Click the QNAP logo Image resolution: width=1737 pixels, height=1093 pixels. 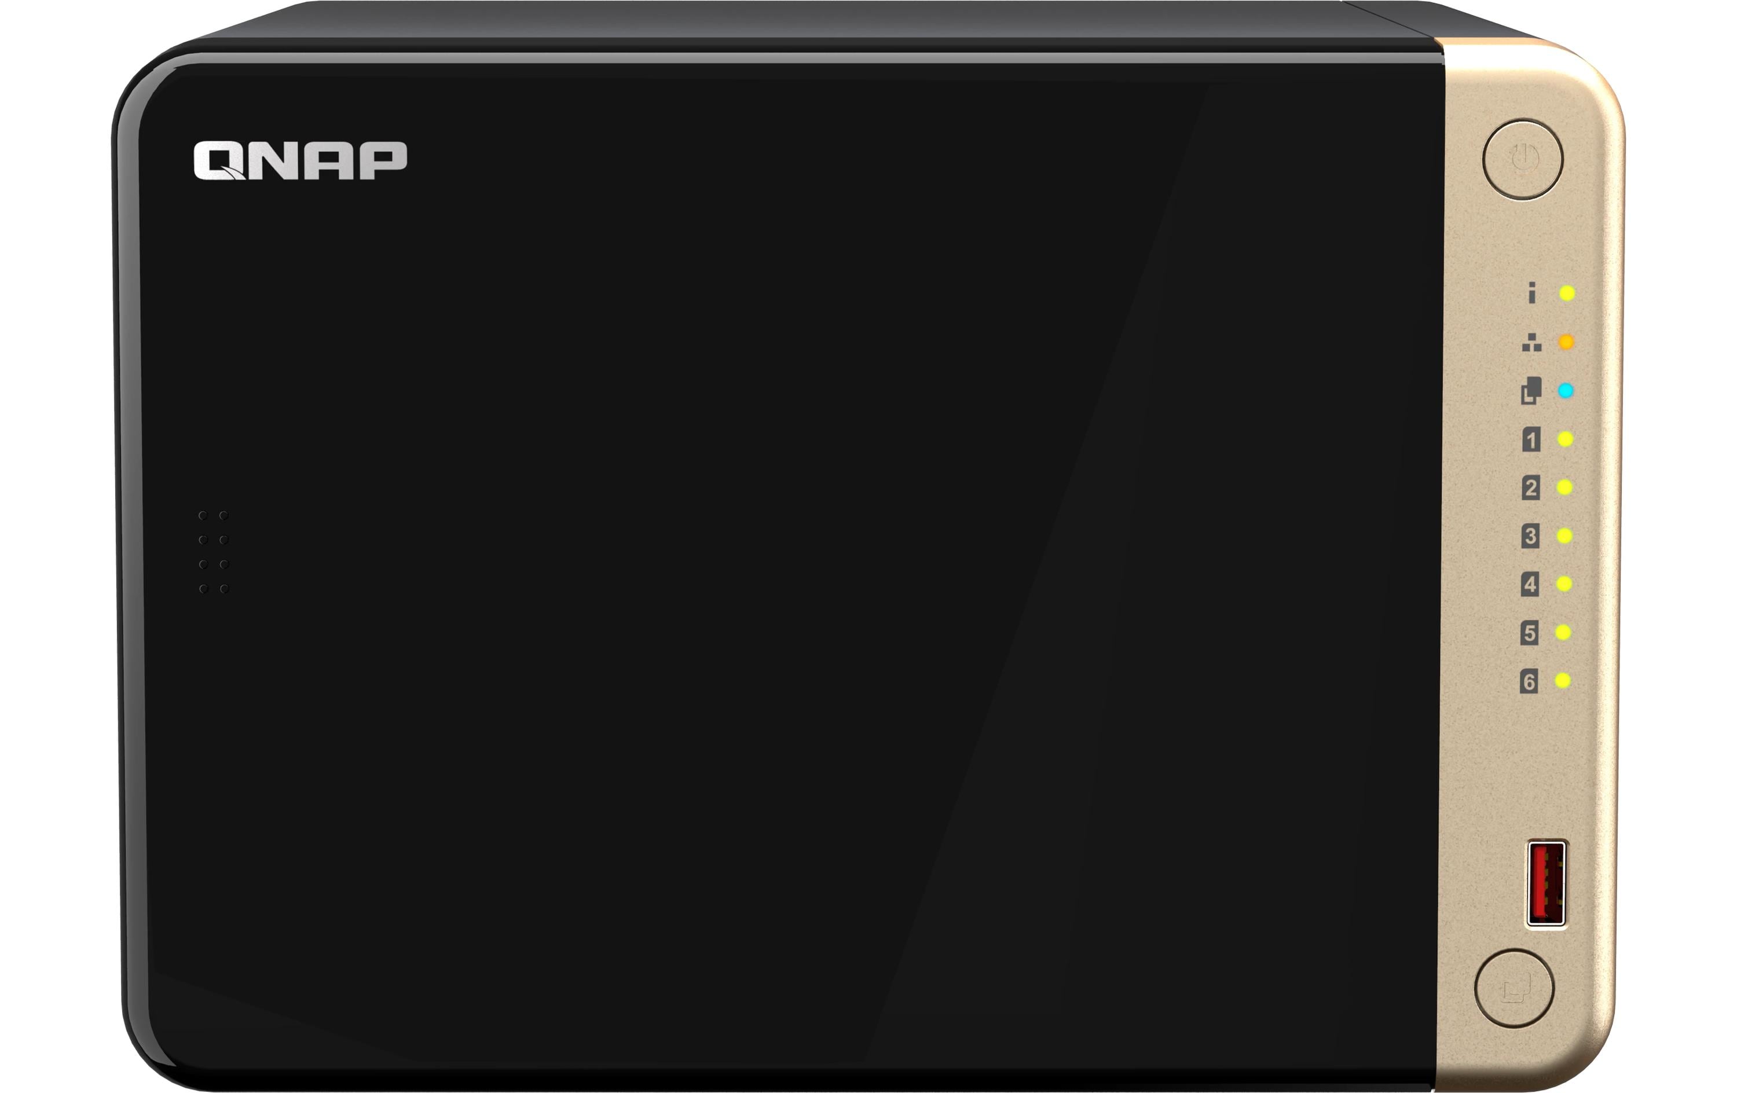pyautogui.click(x=300, y=160)
